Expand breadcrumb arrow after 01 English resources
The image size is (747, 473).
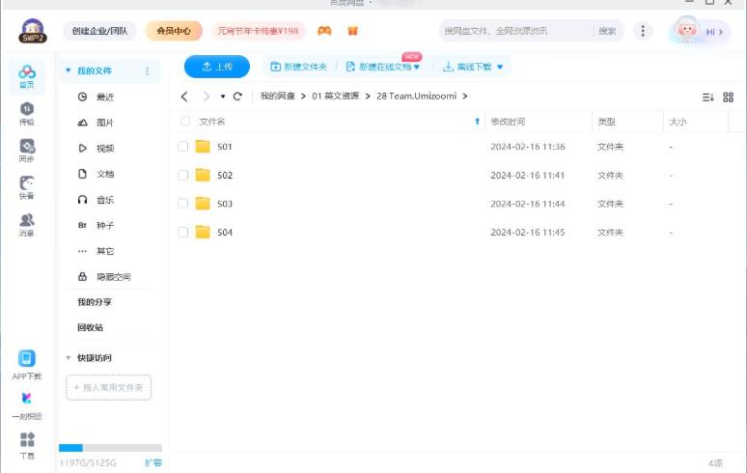point(368,97)
